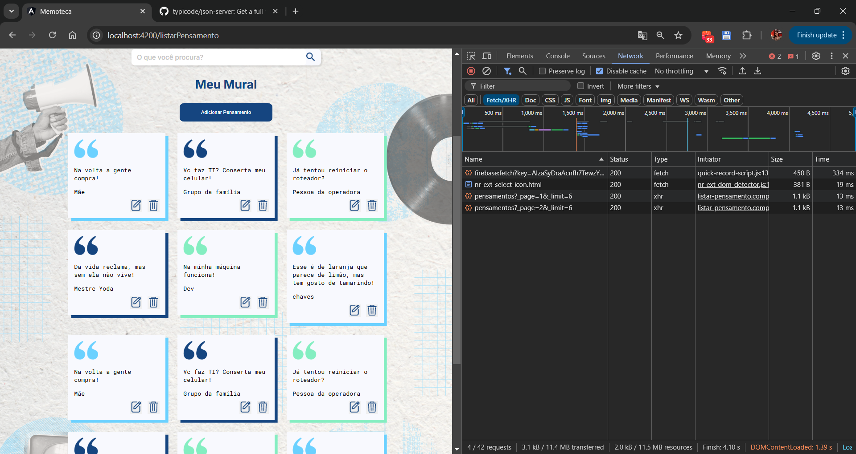Click the Adicionar Pensamento button
The image size is (856, 454).
pyautogui.click(x=226, y=112)
